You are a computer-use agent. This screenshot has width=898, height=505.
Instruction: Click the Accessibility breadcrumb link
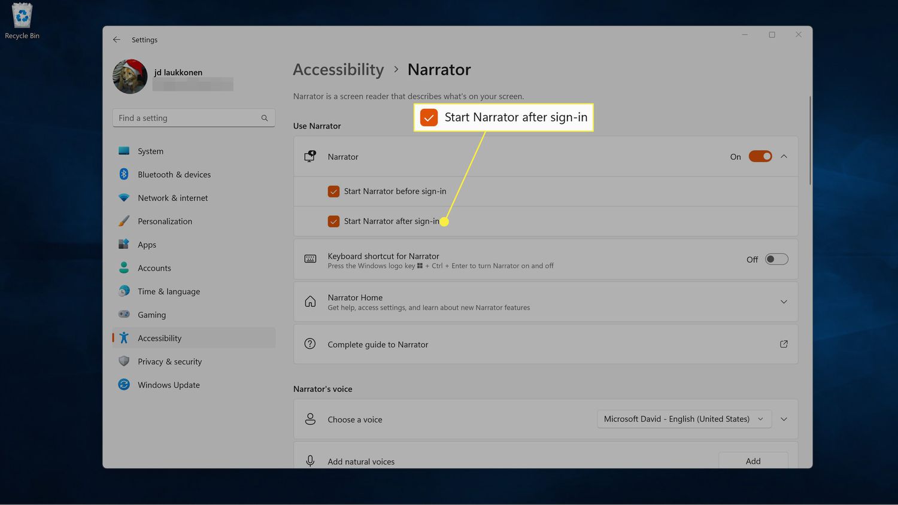click(x=338, y=69)
